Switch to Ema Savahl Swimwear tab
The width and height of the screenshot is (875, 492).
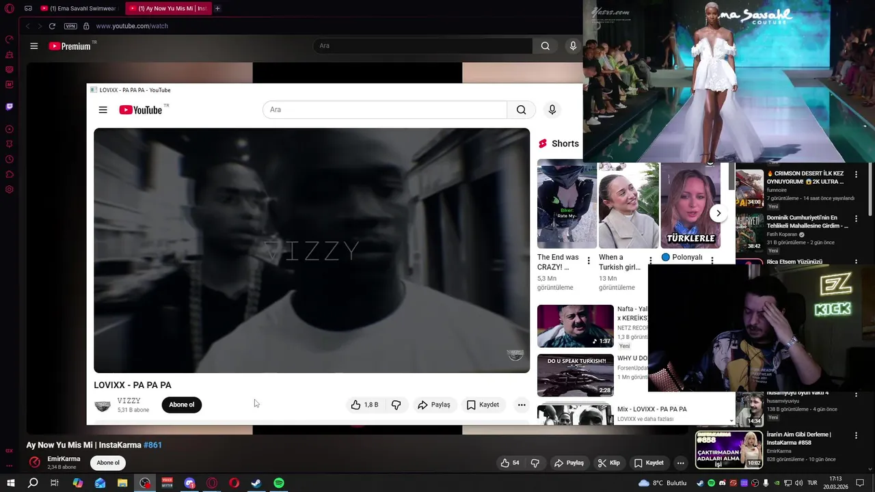click(78, 8)
